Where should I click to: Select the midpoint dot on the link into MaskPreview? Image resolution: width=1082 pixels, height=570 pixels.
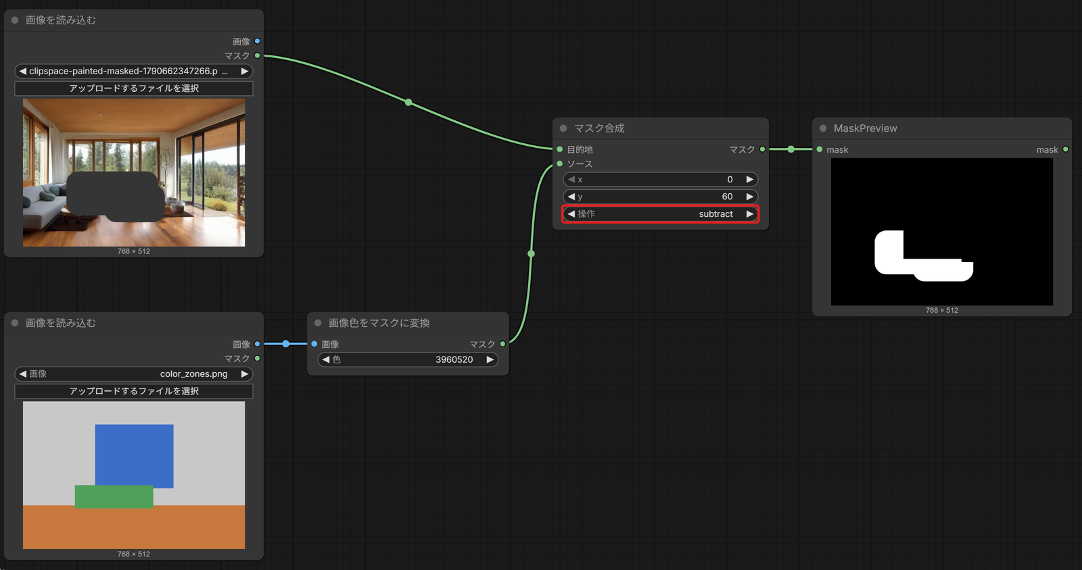pos(791,149)
